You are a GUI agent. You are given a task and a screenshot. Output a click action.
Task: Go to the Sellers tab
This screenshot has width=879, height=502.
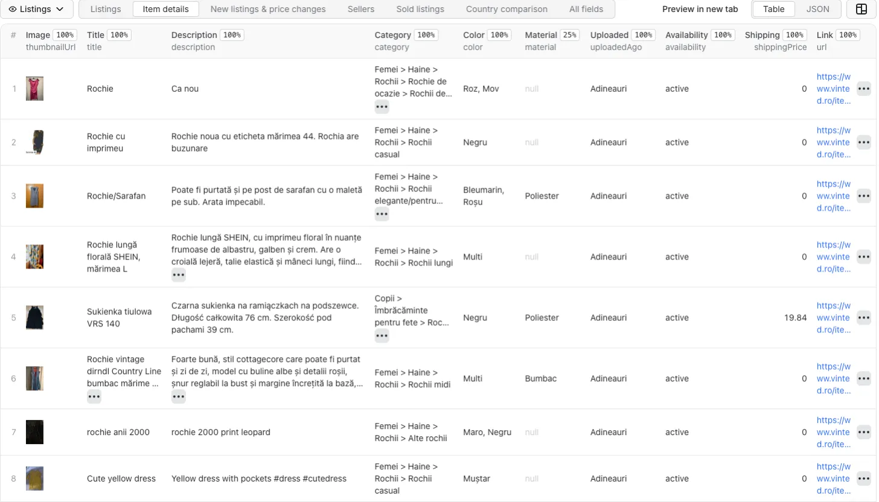coord(361,9)
